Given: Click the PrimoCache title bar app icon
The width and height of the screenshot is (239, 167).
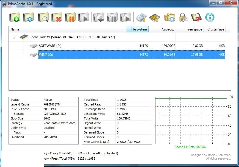Looking at the screenshot, I should tap(5, 4).
